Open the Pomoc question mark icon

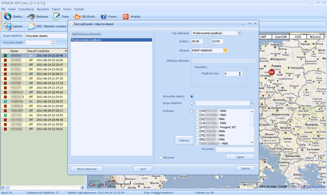tap(103, 16)
